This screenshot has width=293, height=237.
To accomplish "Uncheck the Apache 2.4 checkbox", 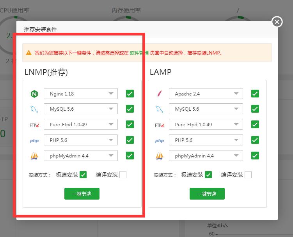I will [255, 94].
